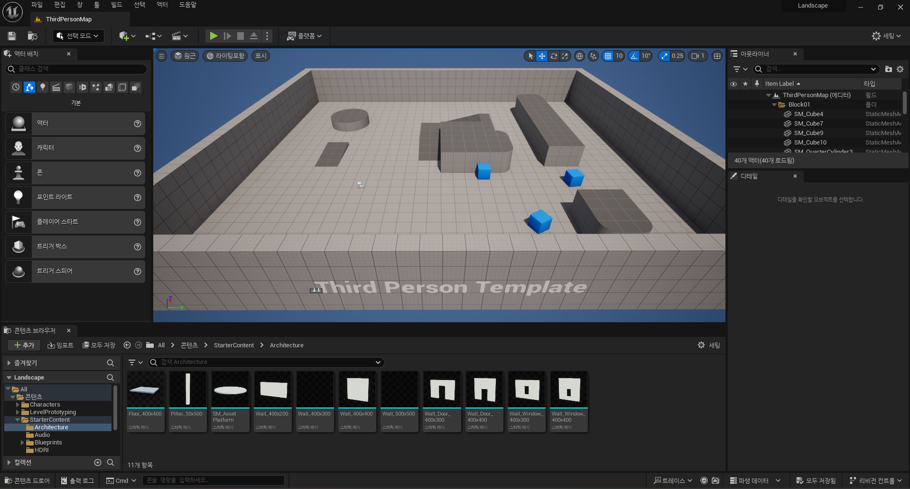Select recently placed filter clock icon
The image size is (910, 489).
tap(16, 87)
